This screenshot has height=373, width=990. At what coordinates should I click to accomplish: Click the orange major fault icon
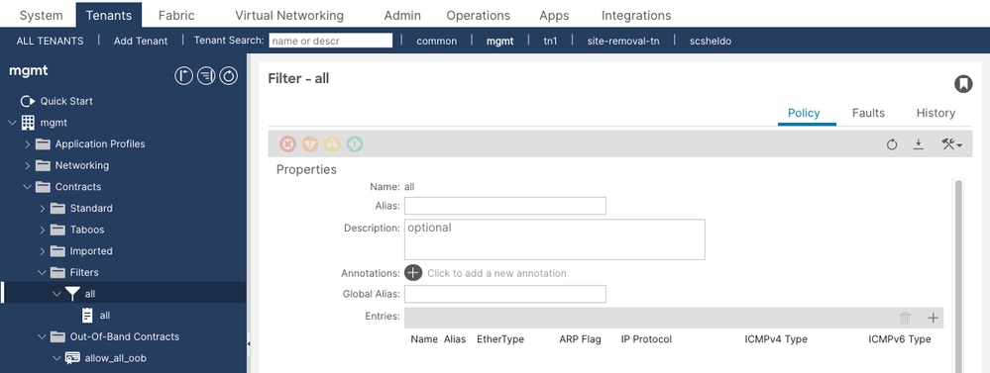point(310,144)
